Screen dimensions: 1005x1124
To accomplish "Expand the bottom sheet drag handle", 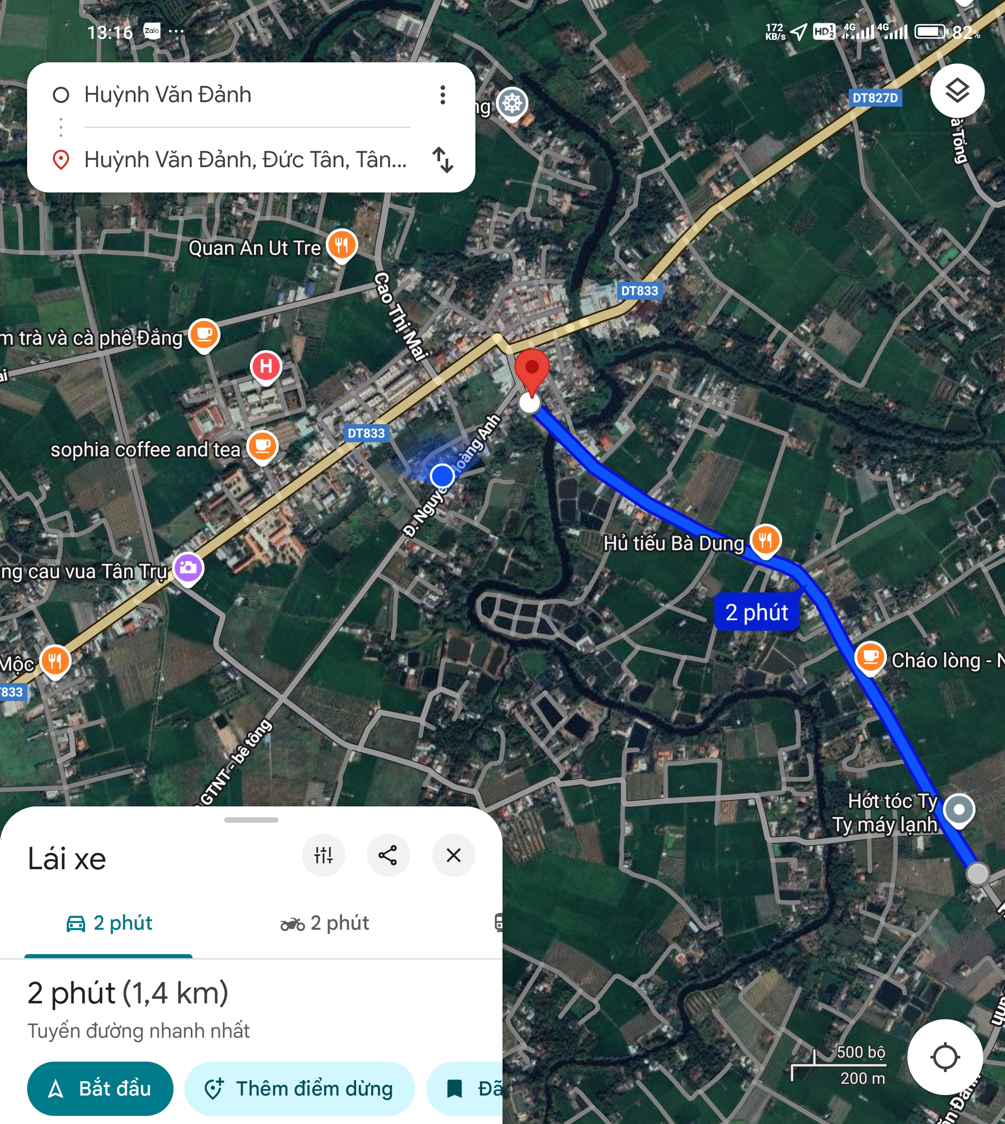I will click(251, 820).
